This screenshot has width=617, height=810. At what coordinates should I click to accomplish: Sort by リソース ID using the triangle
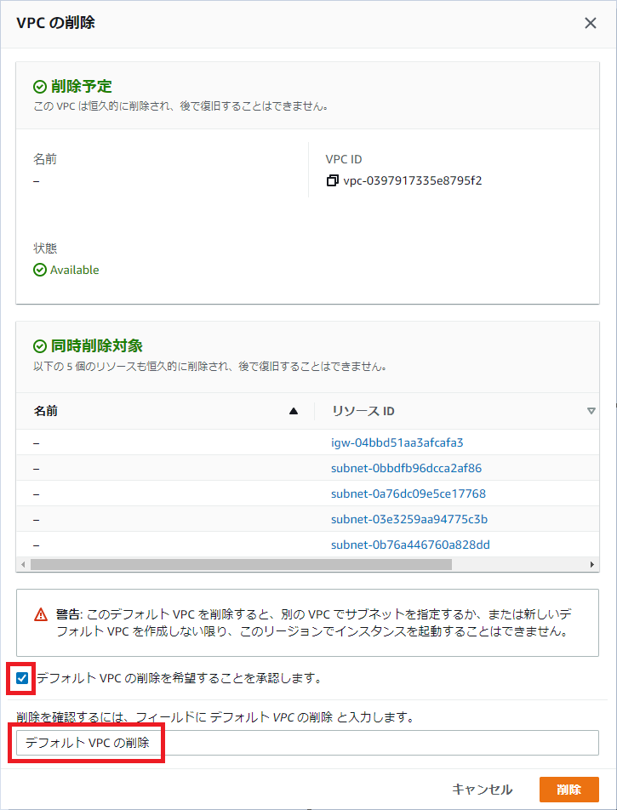coord(591,411)
